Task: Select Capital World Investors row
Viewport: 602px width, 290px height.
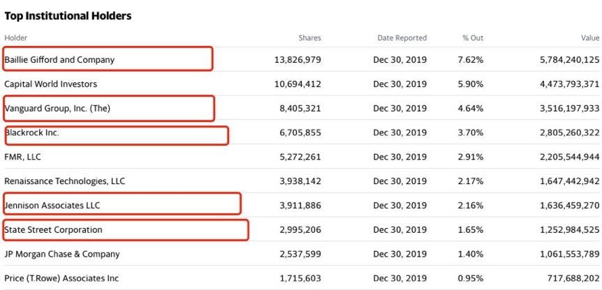Action: click(x=50, y=84)
